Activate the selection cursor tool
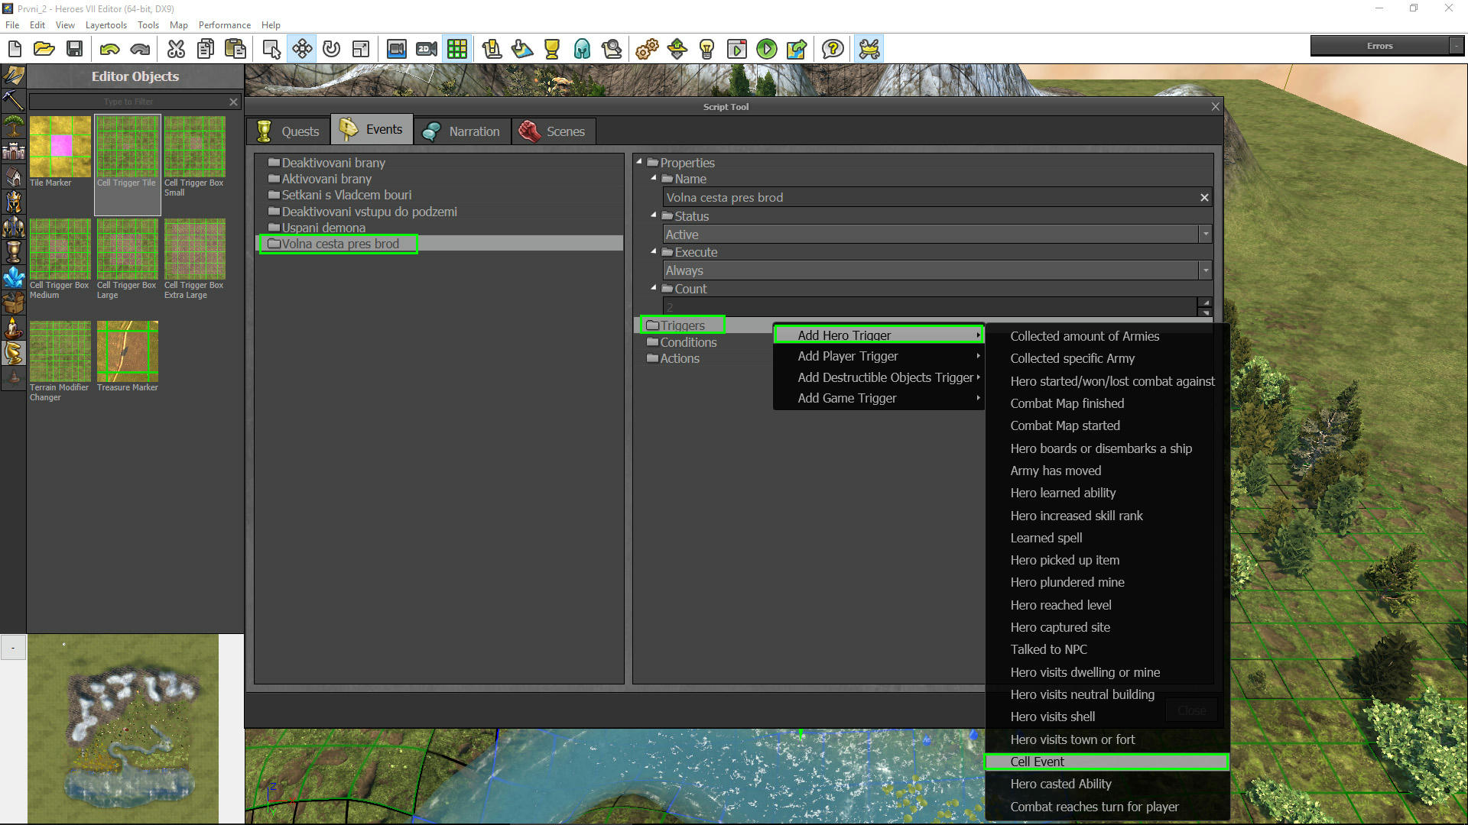 [271, 49]
